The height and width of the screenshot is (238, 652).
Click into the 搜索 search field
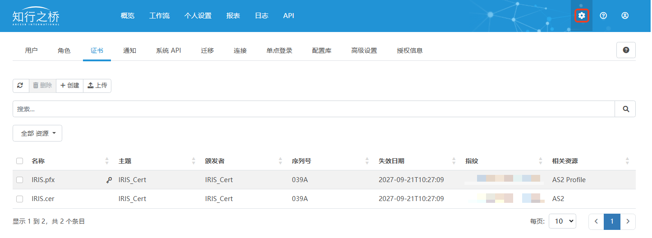pos(313,109)
